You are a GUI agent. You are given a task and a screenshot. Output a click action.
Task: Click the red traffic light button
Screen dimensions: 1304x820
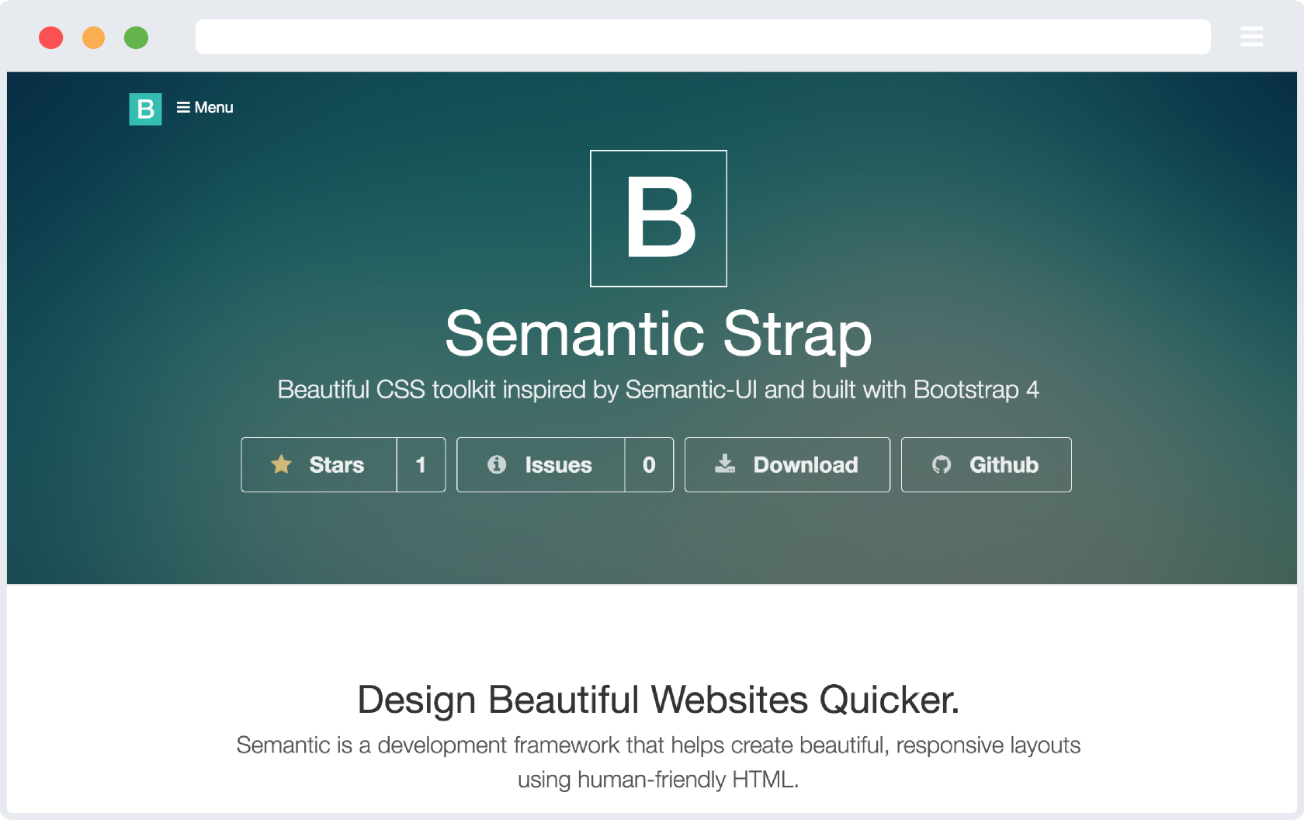51,36
